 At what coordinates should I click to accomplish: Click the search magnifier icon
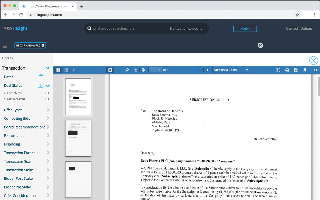click(x=90, y=29)
